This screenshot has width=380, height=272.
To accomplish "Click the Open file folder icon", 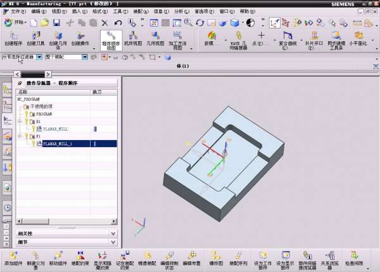I will pos(45,23).
